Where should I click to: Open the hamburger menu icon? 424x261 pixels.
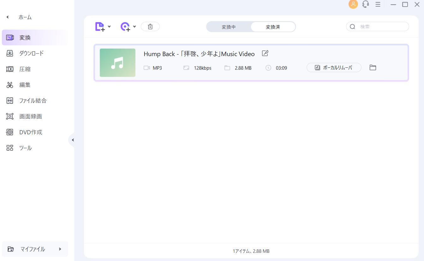(x=378, y=4)
